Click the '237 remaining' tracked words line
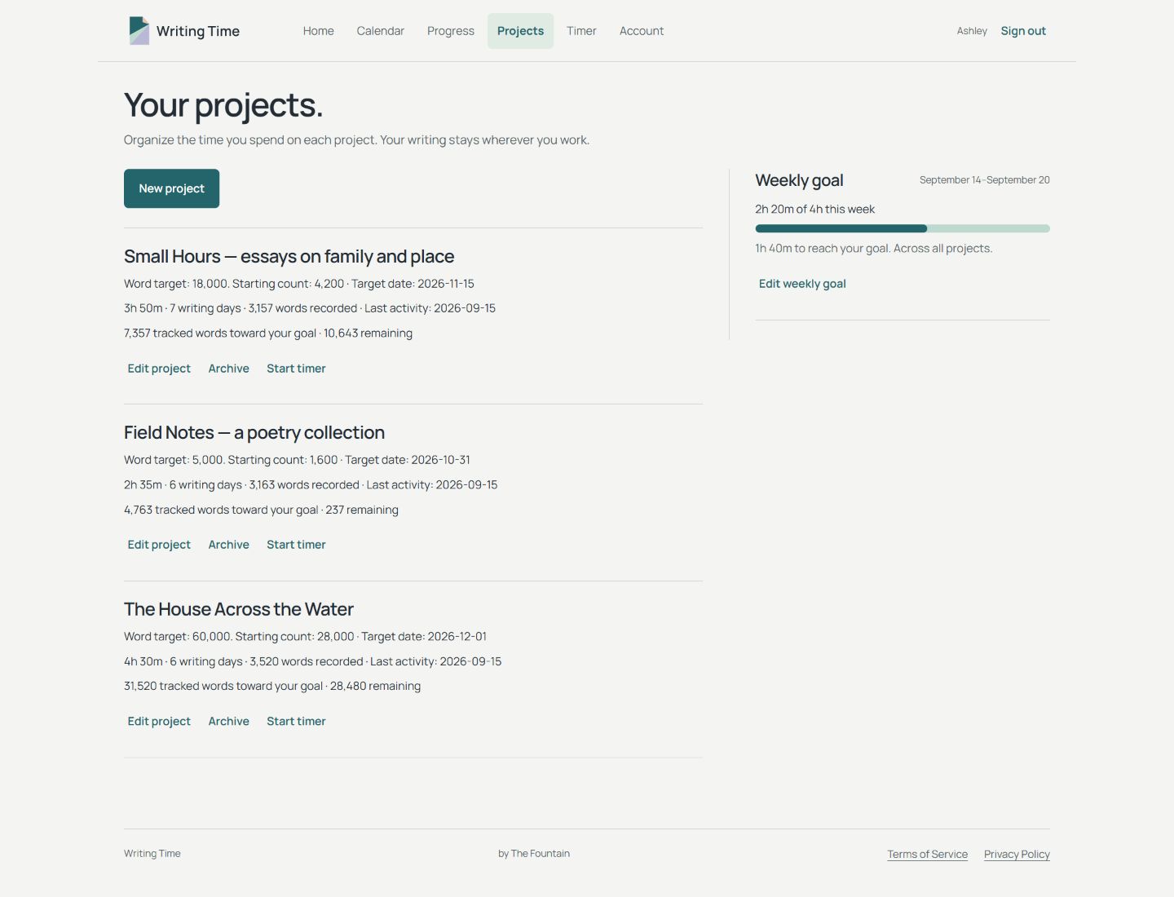The height and width of the screenshot is (897, 1174). coord(261,510)
